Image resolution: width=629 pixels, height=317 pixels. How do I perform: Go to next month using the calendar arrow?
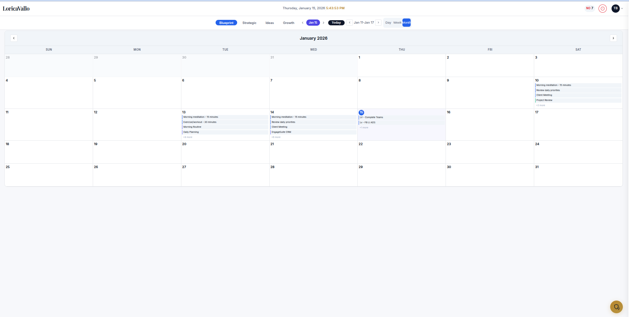click(613, 38)
